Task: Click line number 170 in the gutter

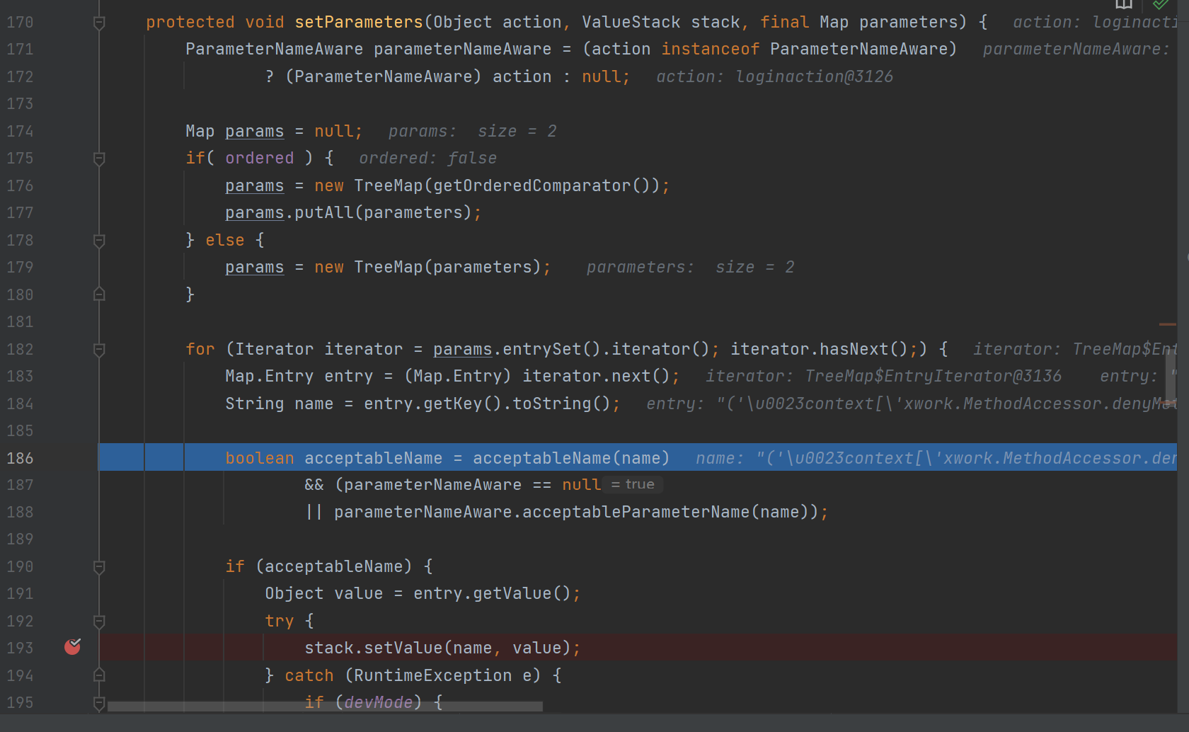Action: coord(20,22)
